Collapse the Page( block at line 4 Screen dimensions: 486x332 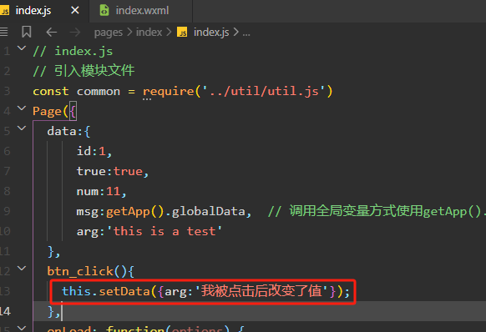tap(22, 108)
